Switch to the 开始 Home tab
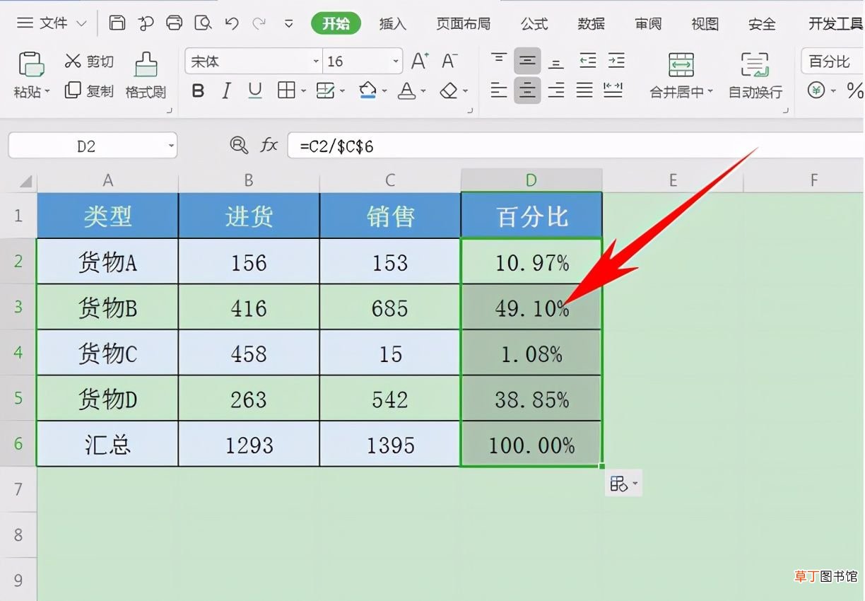 (336, 23)
